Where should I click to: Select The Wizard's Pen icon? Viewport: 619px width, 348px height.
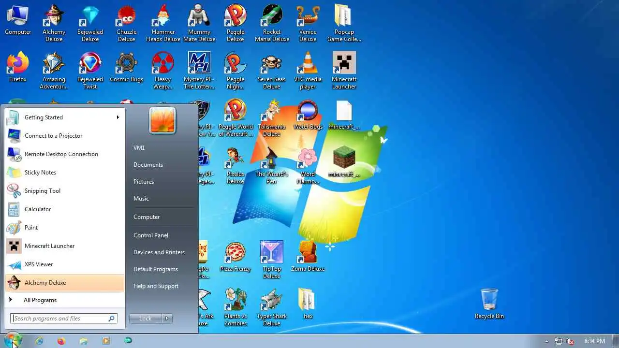point(272,165)
